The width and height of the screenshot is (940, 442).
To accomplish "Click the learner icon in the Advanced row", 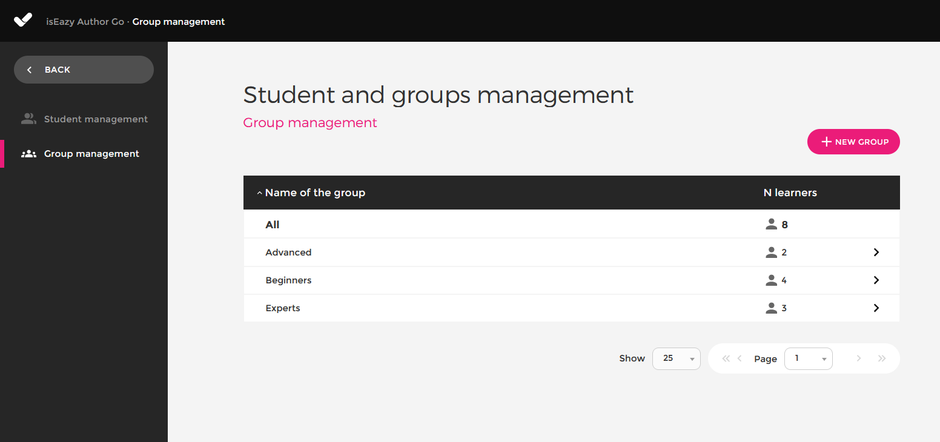I will coord(771,252).
